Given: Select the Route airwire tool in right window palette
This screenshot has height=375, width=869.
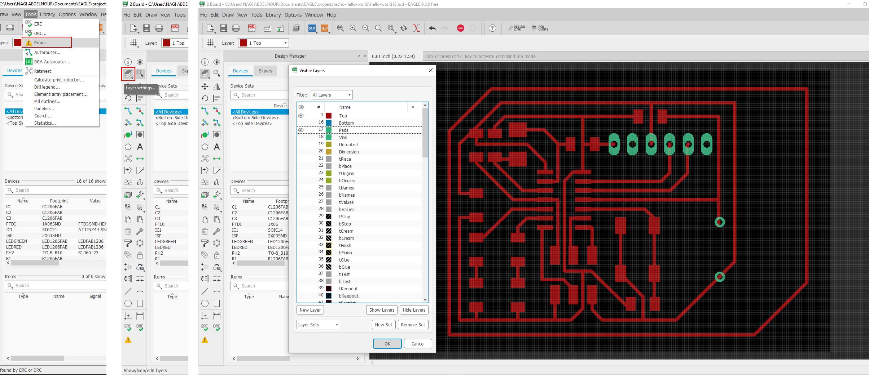Looking at the screenshot, I should pos(205,111).
